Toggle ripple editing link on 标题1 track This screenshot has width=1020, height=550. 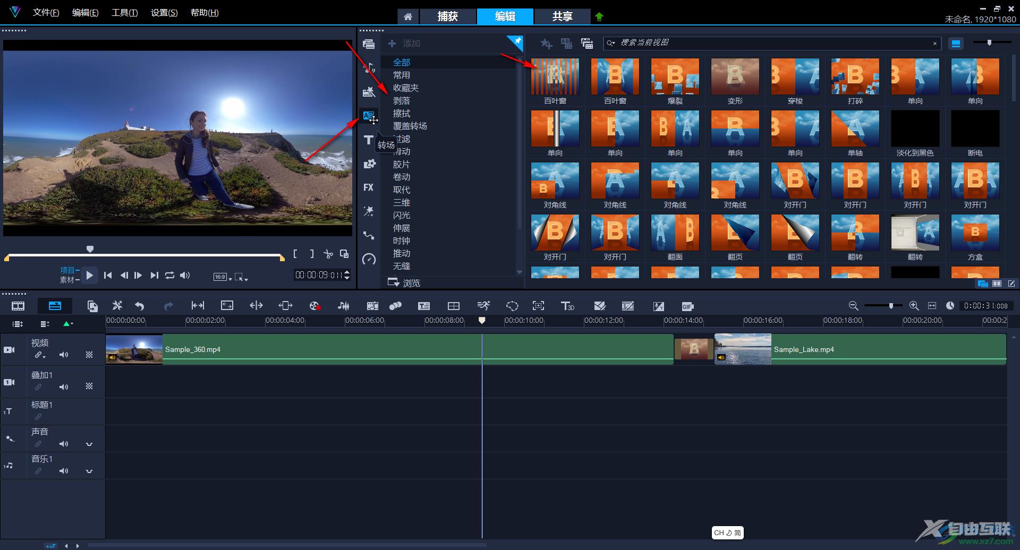38,417
